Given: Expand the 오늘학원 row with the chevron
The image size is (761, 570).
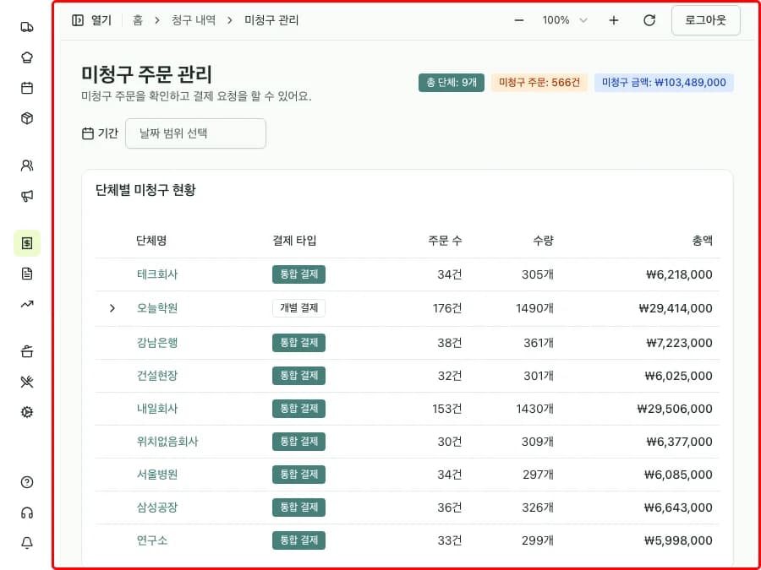Looking at the screenshot, I should tap(112, 308).
